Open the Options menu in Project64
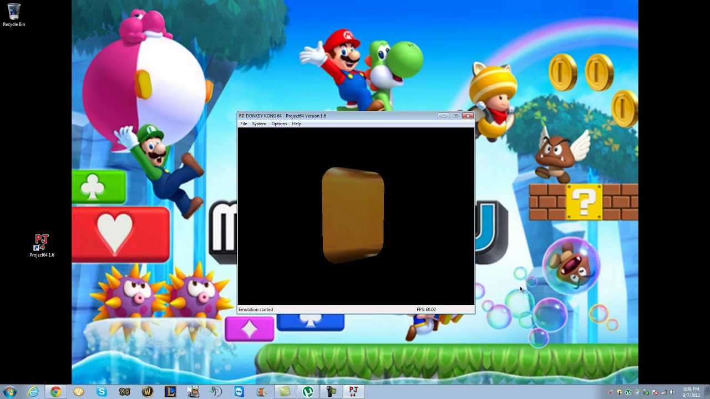Viewport: 710px width, 399px height. click(x=279, y=124)
